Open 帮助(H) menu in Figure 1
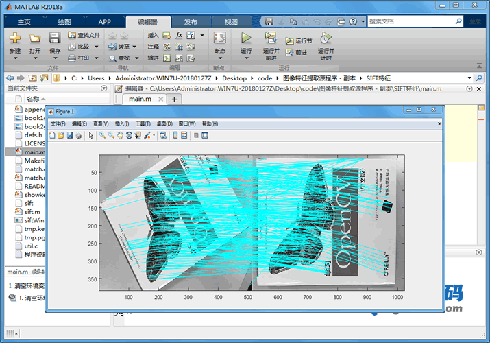 (x=210, y=123)
